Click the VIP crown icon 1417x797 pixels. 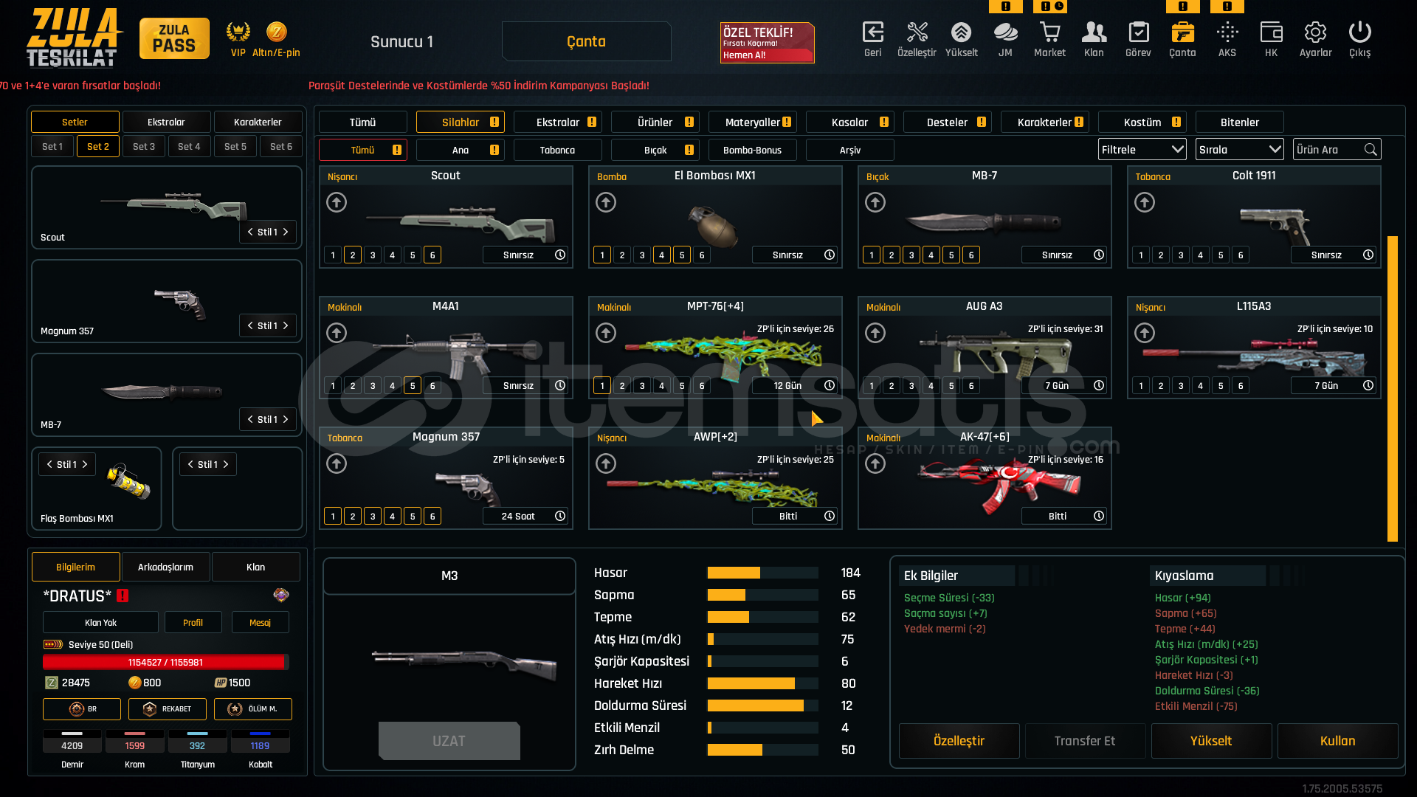[238, 32]
